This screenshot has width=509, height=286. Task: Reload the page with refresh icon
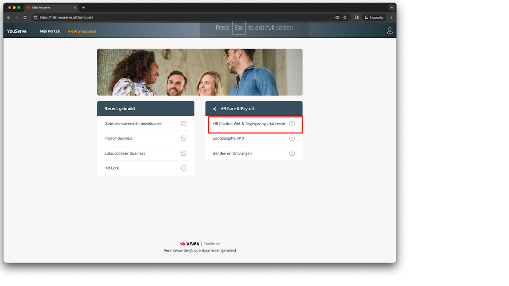[x=25, y=17]
